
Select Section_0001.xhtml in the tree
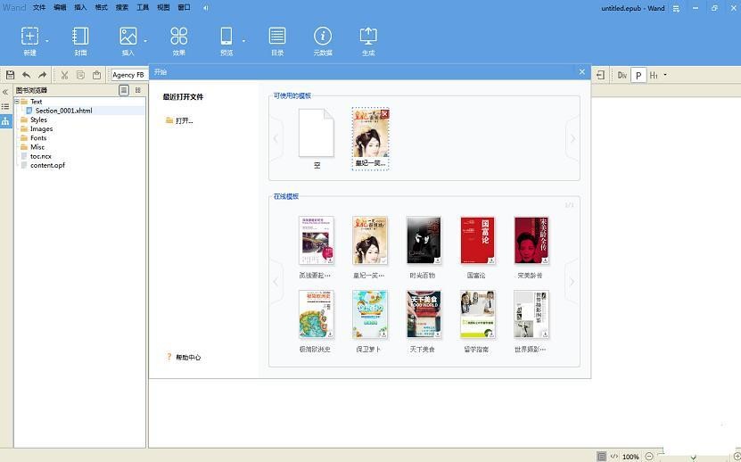63,111
